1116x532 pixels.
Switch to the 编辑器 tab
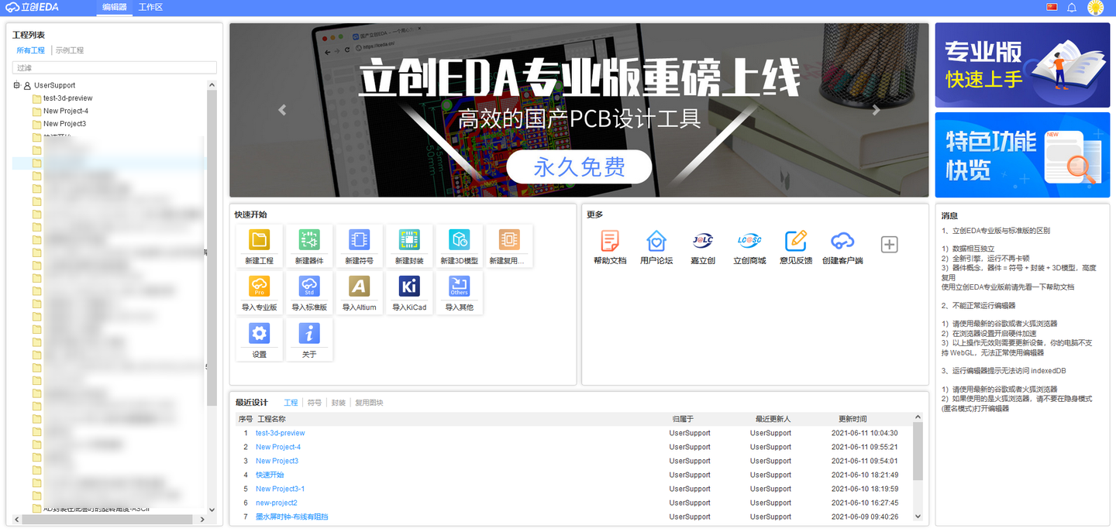click(x=115, y=7)
